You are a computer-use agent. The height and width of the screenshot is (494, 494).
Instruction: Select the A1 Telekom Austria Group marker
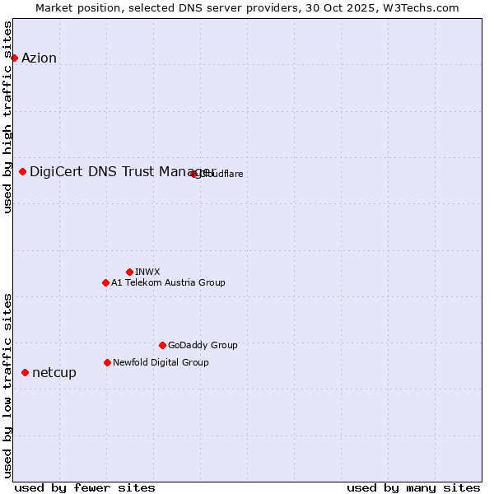(x=105, y=282)
